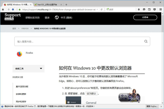This screenshot has width=164, height=109.
Task: Open the Firefox hamburger menu
Action: click(x=161, y=10)
